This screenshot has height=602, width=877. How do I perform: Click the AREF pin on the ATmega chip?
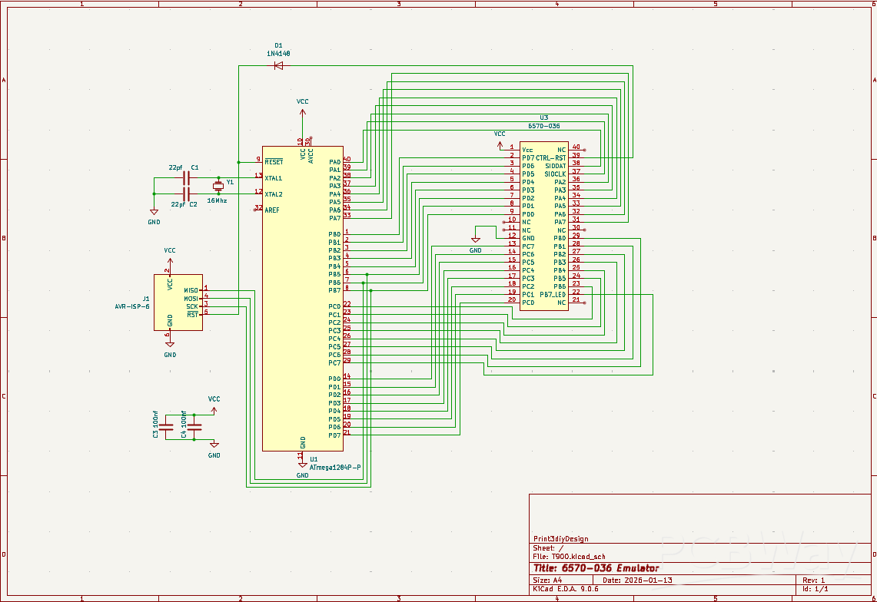tap(272, 210)
